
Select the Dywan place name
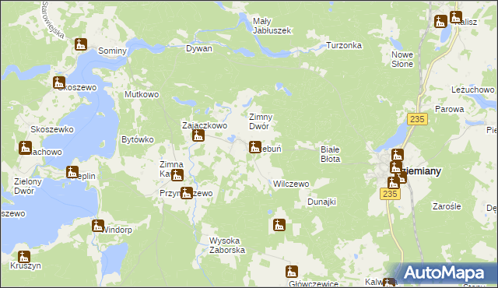[199, 48]
